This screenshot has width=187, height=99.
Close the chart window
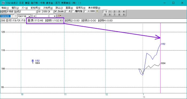(x=182, y=3)
